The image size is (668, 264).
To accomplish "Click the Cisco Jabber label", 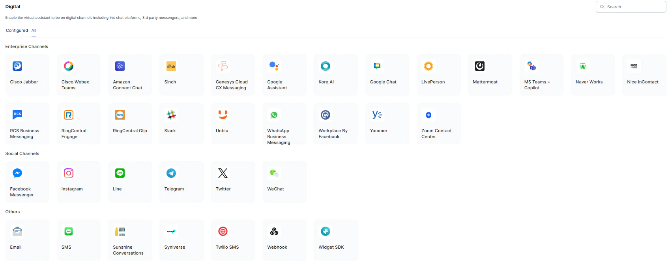I will pyautogui.click(x=24, y=82).
